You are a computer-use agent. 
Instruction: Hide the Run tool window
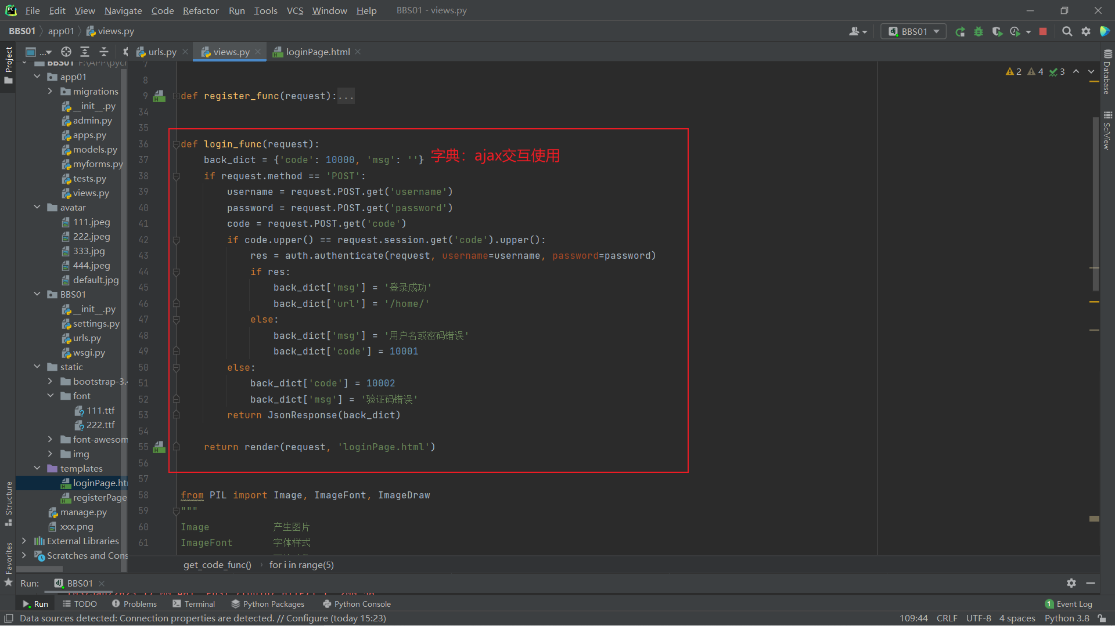pos(1091,583)
